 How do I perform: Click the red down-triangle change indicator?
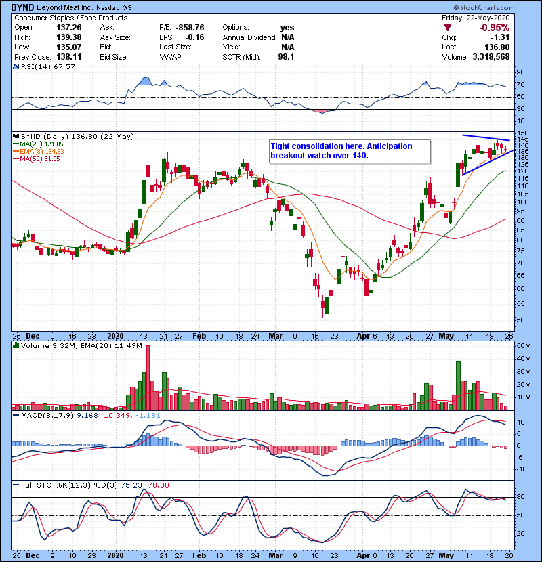447,27
